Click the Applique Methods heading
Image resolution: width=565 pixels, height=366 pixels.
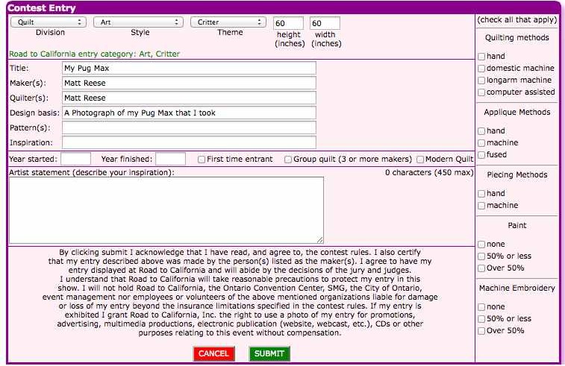[517, 113]
